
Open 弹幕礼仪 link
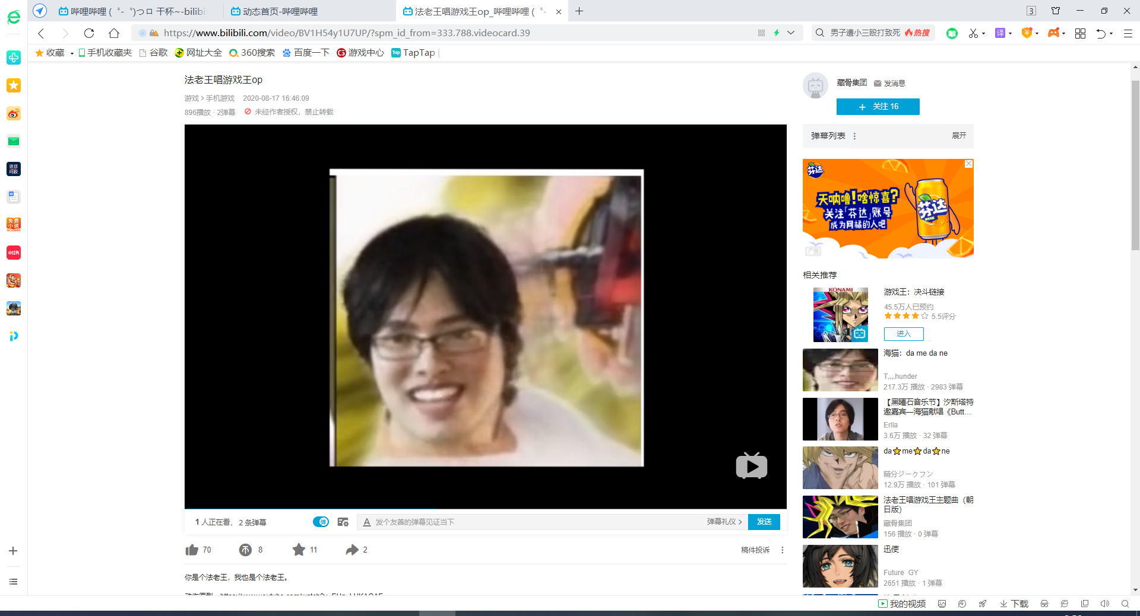[x=724, y=522]
